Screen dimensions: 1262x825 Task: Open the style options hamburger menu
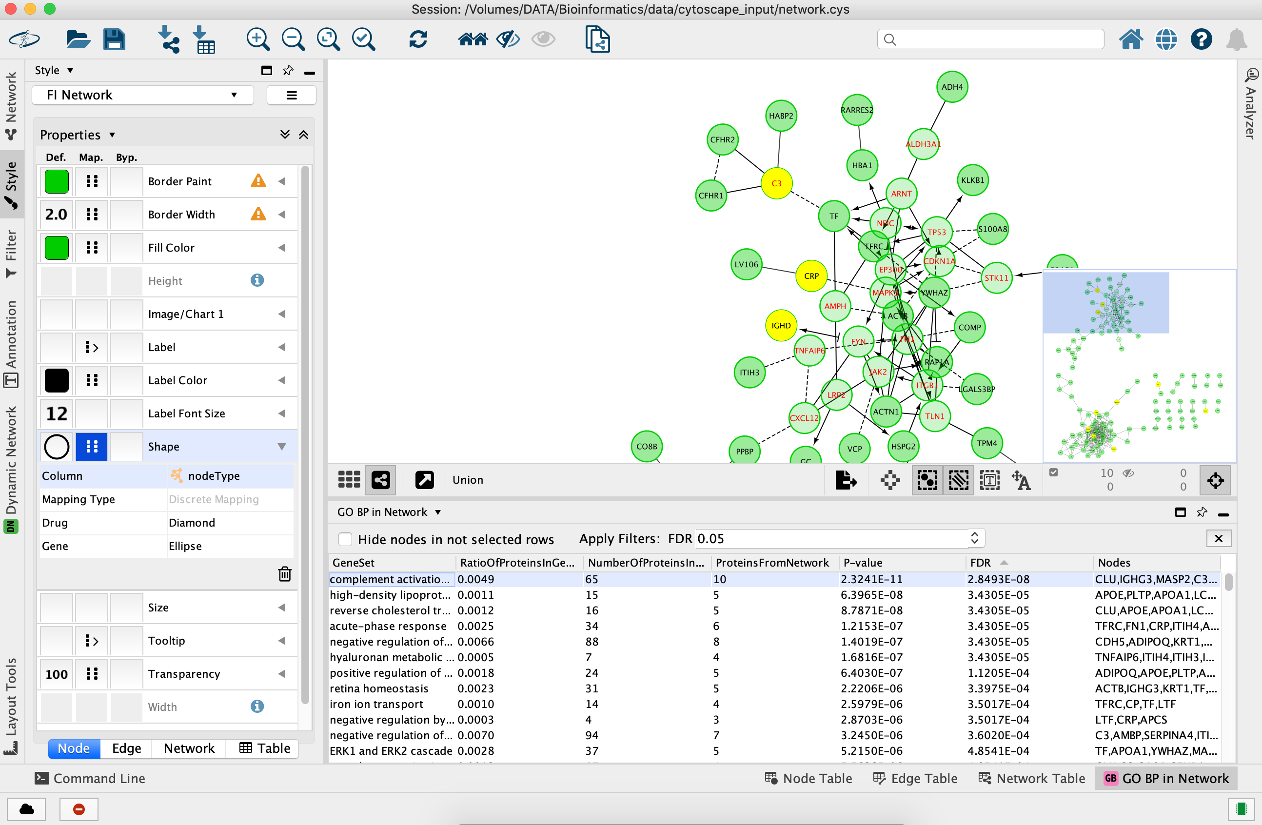[x=292, y=95]
